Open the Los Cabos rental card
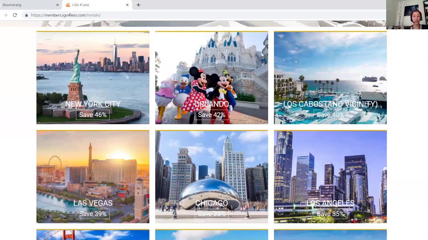428x240 pixels. [330, 78]
